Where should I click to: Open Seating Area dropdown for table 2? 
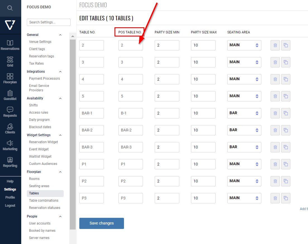coord(244,45)
